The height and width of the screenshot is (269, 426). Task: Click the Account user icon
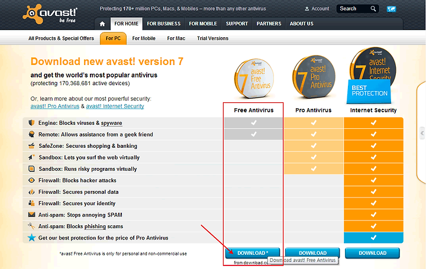click(x=307, y=9)
